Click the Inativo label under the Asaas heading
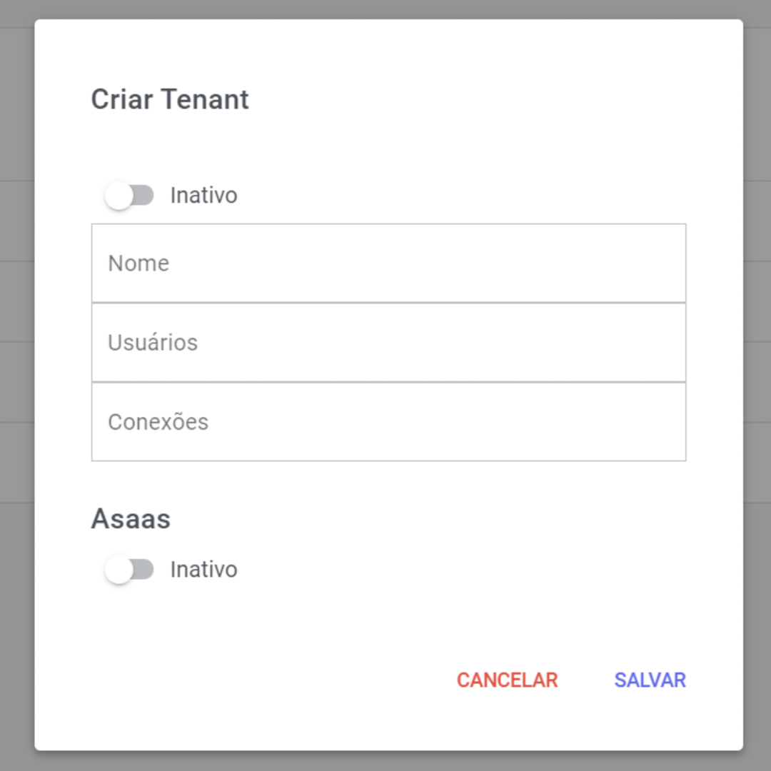The height and width of the screenshot is (771, 771). (203, 570)
